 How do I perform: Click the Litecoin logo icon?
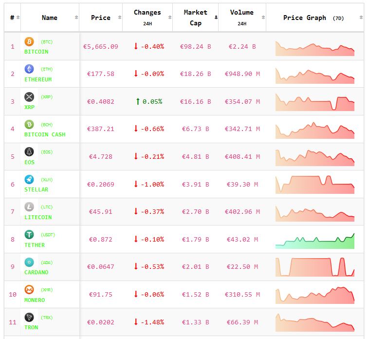[29, 207]
